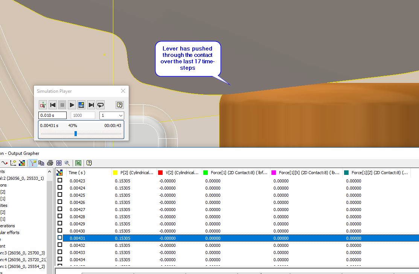This screenshot has height=274, width=419.
Task: Toggle construction mode in Simulation Player
Action: click(x=43, y=105)
